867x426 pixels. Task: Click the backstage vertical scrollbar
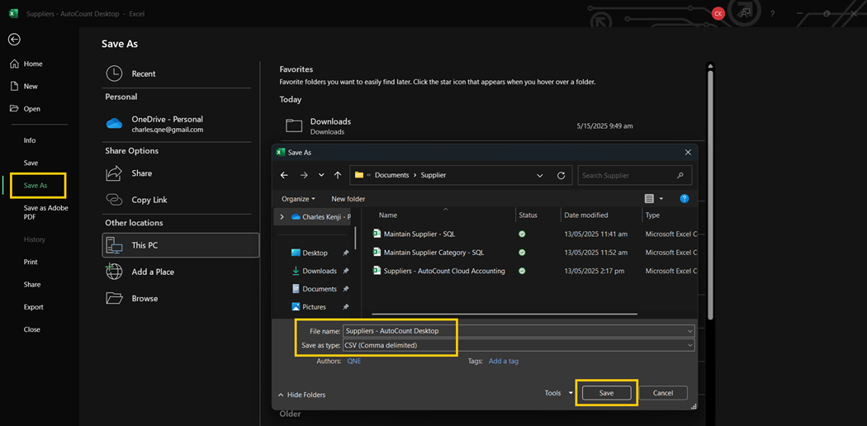tap(710, 193)
